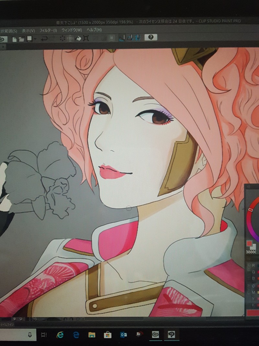Open Task View from the taskbar
This screenshot has width=259, height=346.
(44, 335)
